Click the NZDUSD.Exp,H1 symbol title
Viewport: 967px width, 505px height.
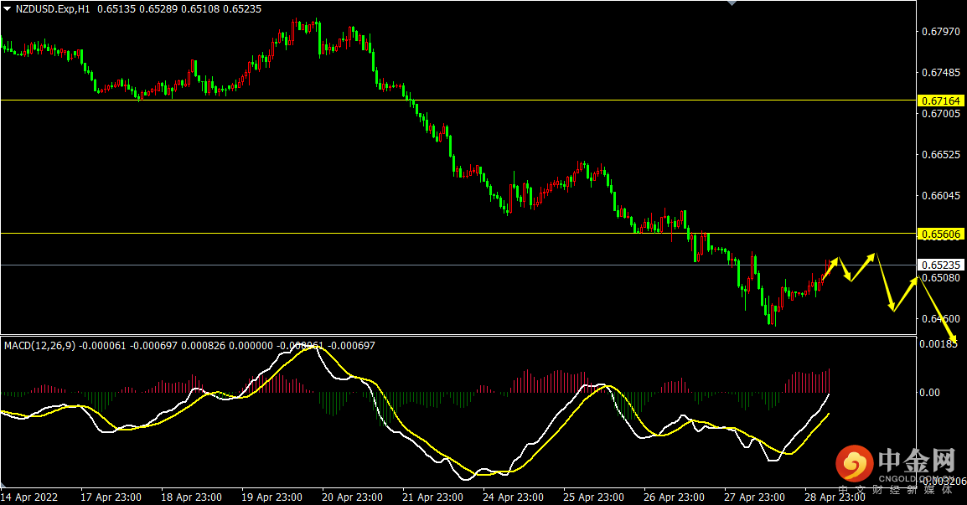click(x=53, y=9)
